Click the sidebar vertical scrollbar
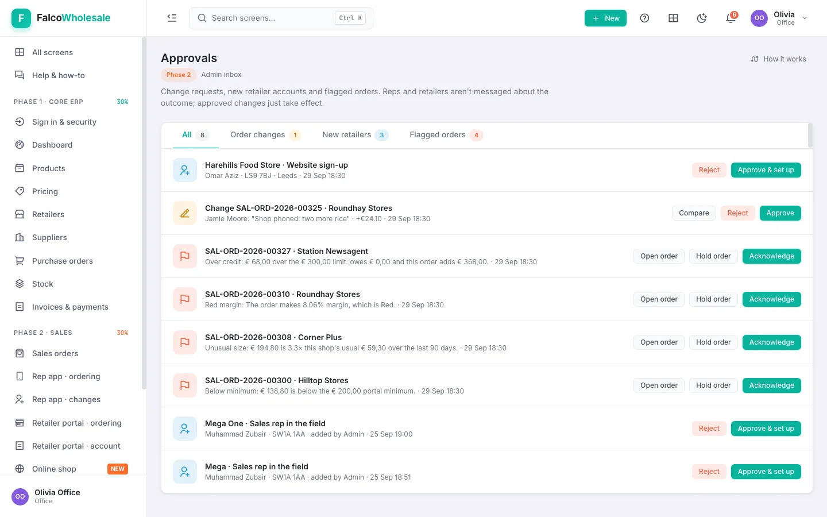Viewport: 827px width, 517px height. pyautogui.click(x=144, y=213)
